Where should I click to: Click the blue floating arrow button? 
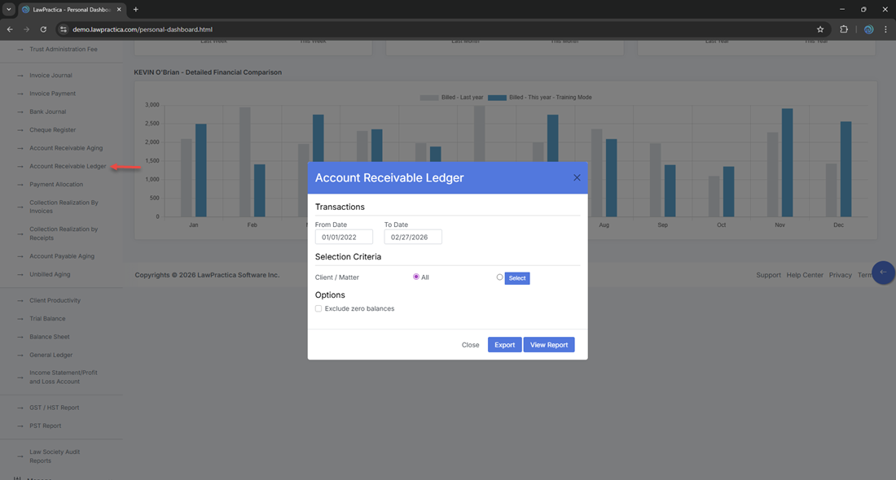tap(883, 273)
